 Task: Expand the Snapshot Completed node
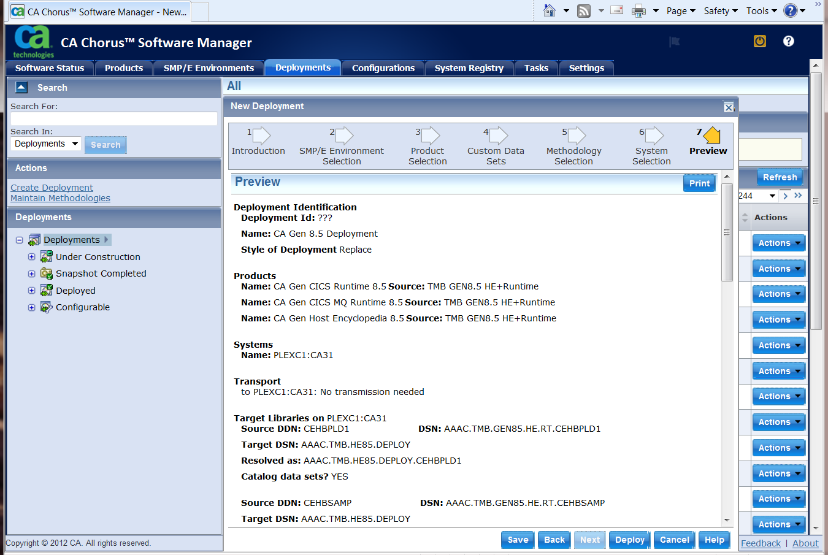pyautogui.click(x=32, y=274)
